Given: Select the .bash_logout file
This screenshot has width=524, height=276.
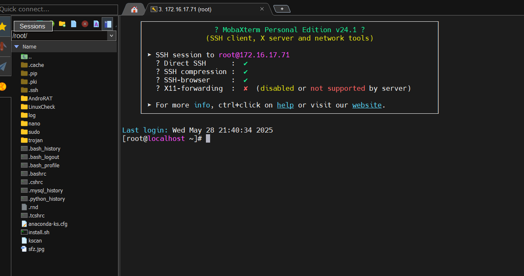Looking at the screenshot, I should point(40,157).
